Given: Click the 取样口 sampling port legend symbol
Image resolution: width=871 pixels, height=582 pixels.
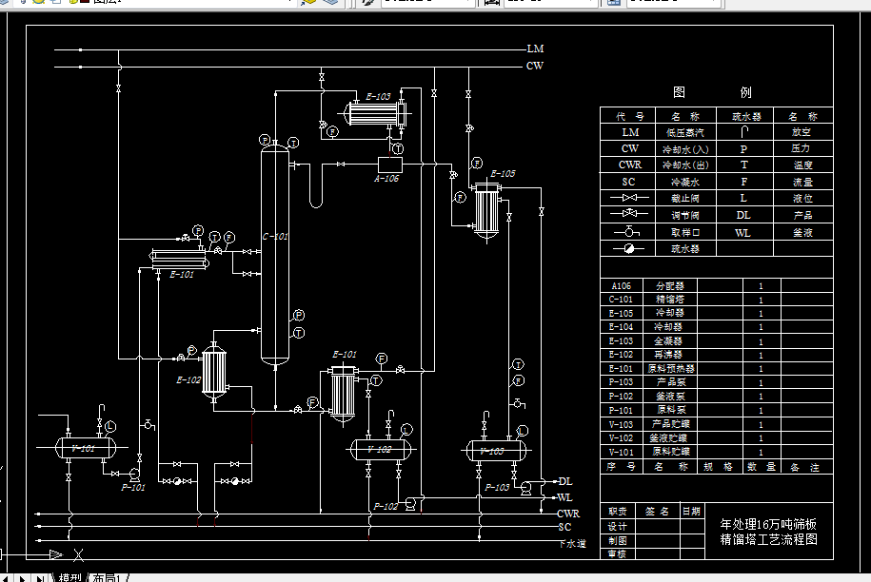Looking at the screenshot, I should (x=627, y=231).
